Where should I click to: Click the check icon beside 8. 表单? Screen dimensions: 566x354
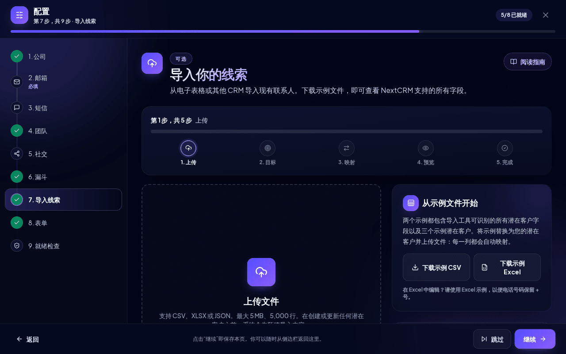[x=17, y=223]
